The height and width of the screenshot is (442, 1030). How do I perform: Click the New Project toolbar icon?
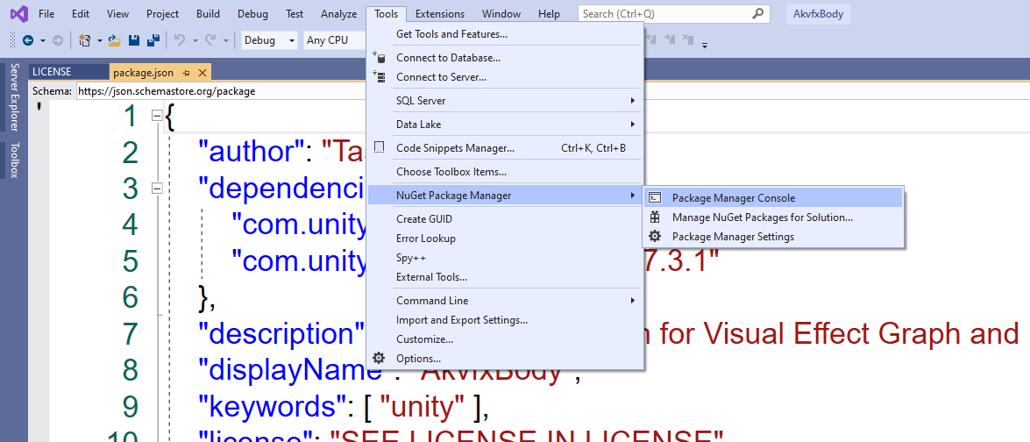[85, 40]
